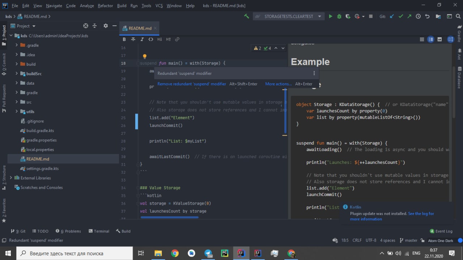Close the README.md tab
The image size is (463, 260).
click(156, 28)
